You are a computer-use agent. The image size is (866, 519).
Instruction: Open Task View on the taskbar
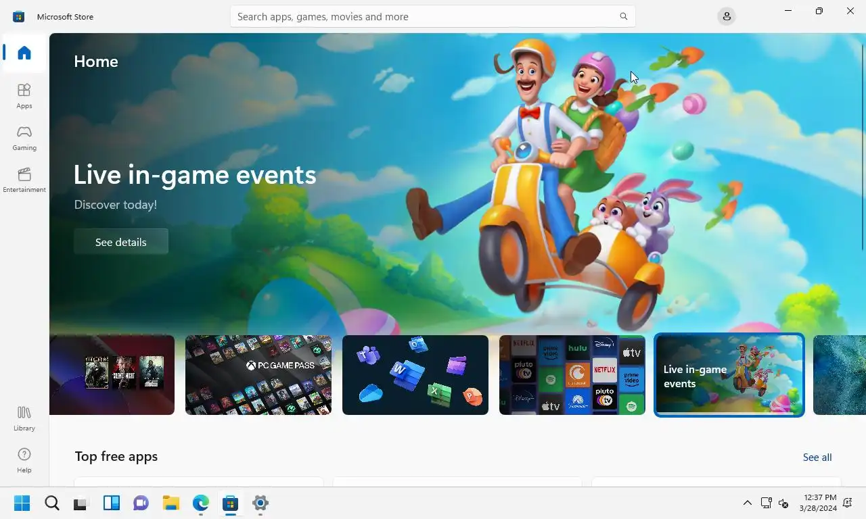point(82,503)
